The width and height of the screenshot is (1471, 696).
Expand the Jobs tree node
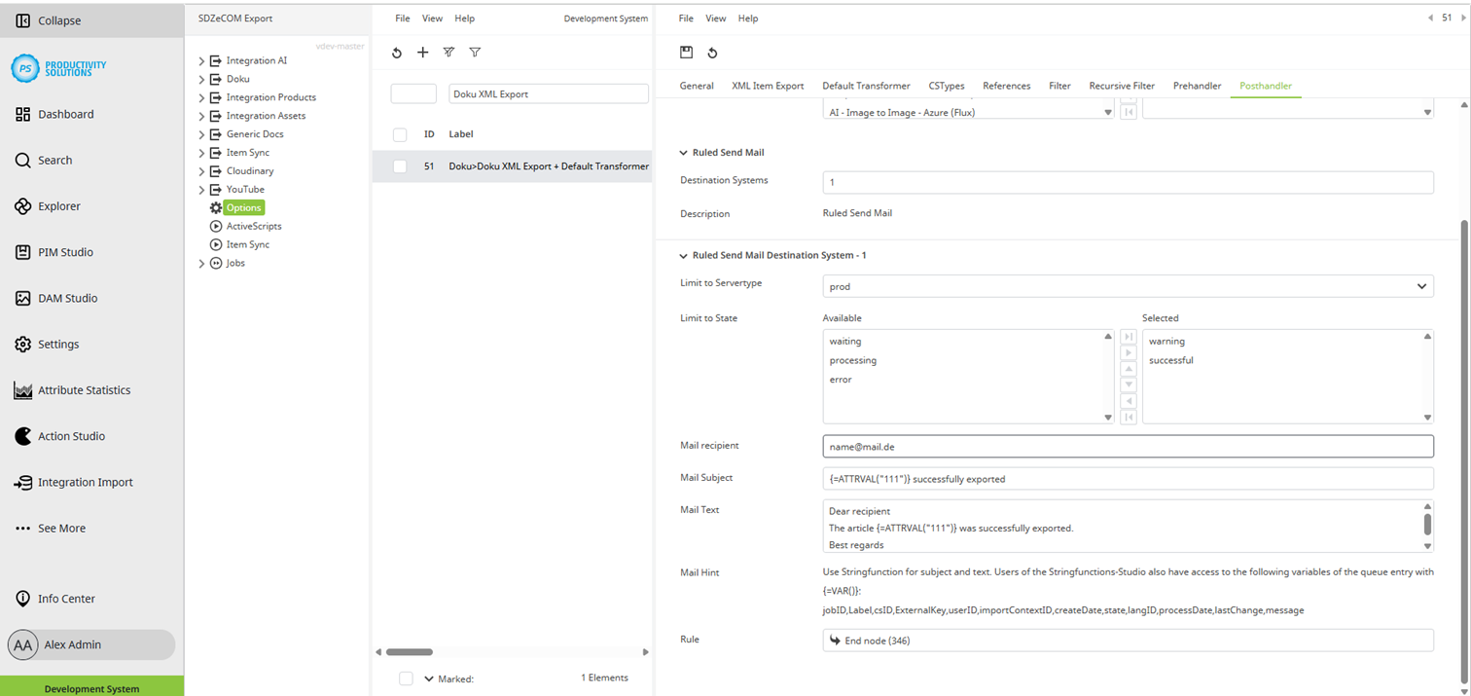pos(202,263)
